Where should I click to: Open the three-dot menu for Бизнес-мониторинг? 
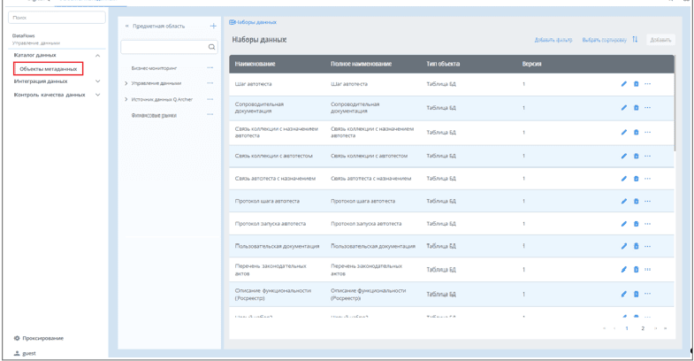tap(210, 67)
